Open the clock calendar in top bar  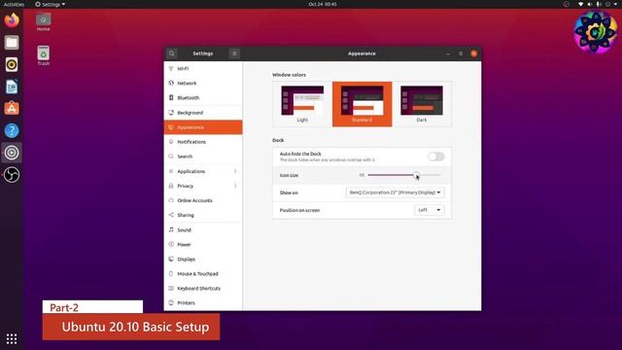point(323,4)
